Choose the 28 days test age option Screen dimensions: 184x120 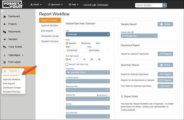point(89,59)
